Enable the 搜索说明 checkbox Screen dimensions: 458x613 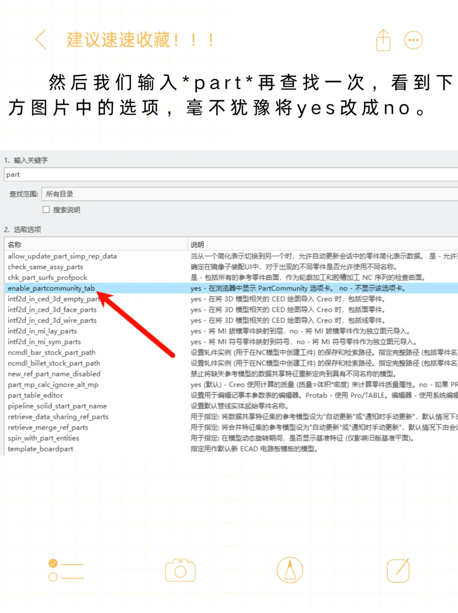pos(46,209)
